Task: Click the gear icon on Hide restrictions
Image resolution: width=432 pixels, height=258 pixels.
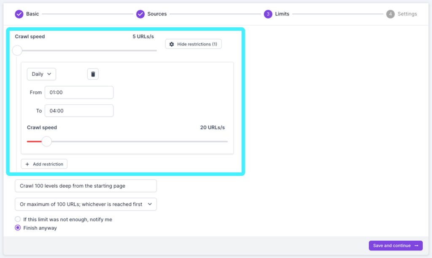Action: tap(172, 44)
